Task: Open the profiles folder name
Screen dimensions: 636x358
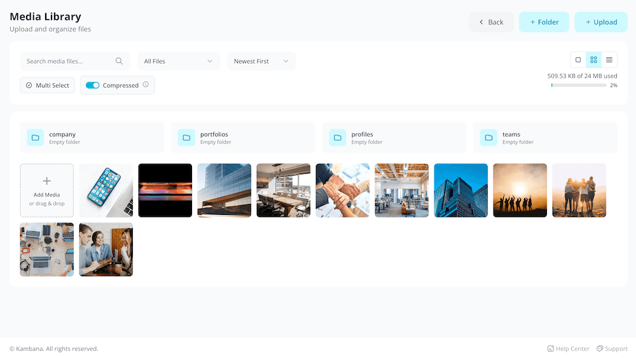Action: tap(363, 134)
